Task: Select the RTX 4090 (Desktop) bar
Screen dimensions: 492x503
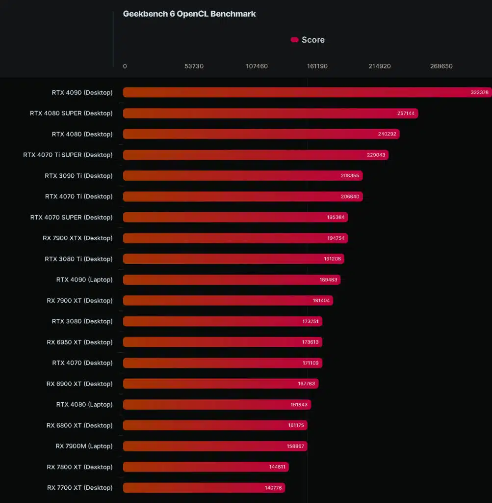Action: click(307, 92)
